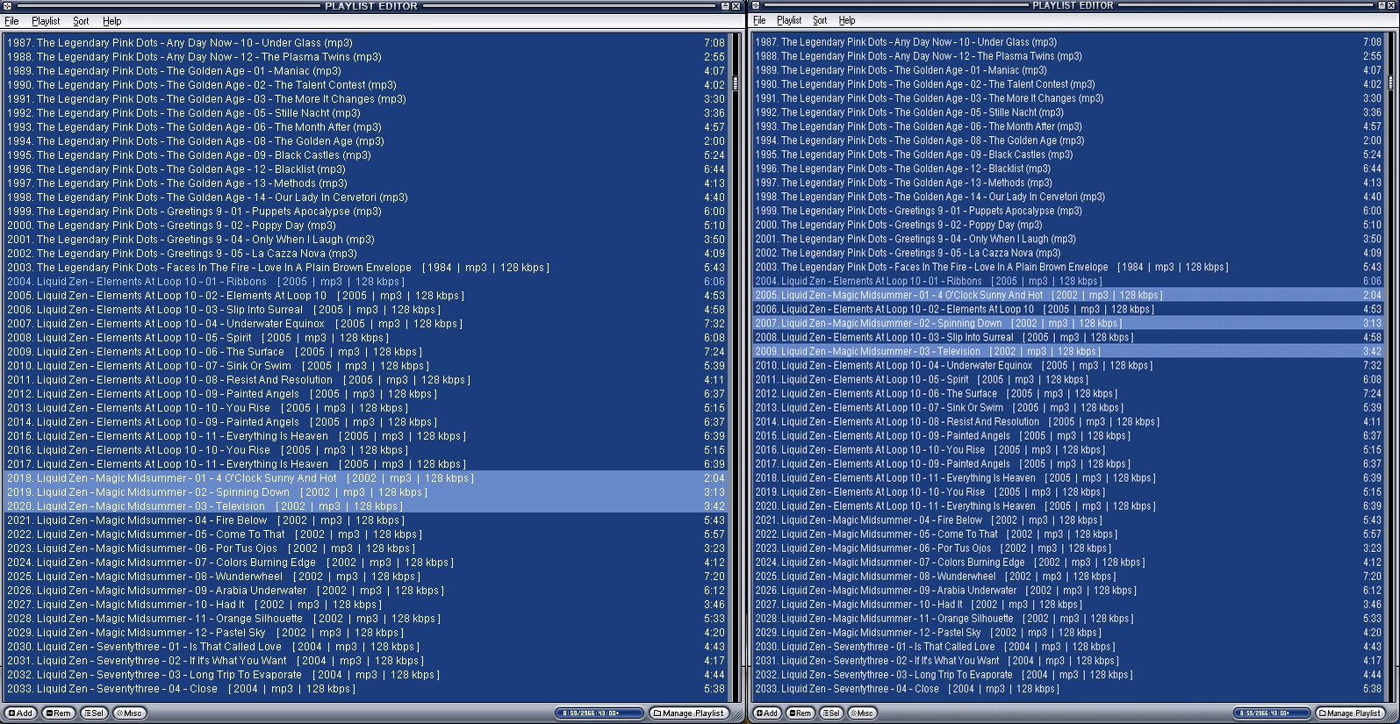The height and width of the screenshot is (724, 1400).
Task: Click the Misc button in left playlist window
Action: coord(130,713)
